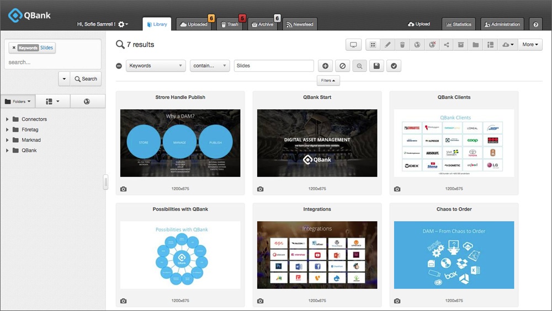Open the Trash tab
552x311 pixels.
(230, 24)
